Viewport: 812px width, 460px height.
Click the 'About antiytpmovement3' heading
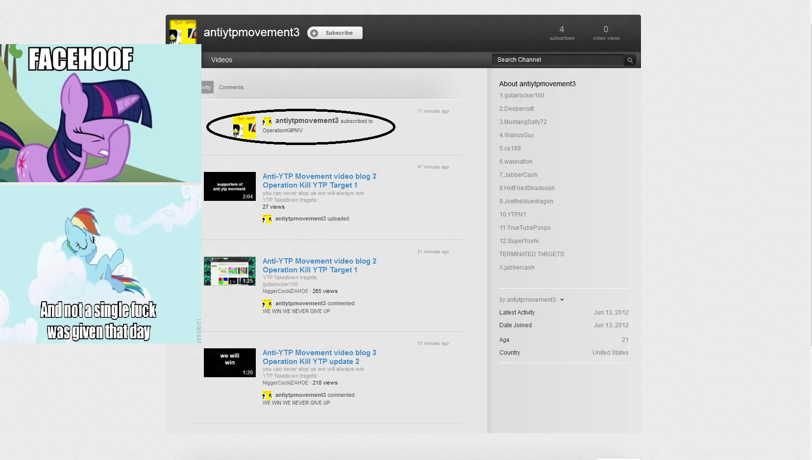[x=538, y=84]
